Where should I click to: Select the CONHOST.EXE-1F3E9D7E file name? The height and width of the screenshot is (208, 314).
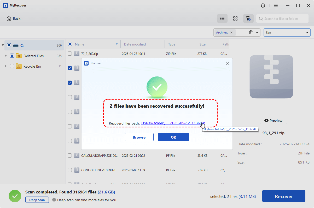coord(100,170)
